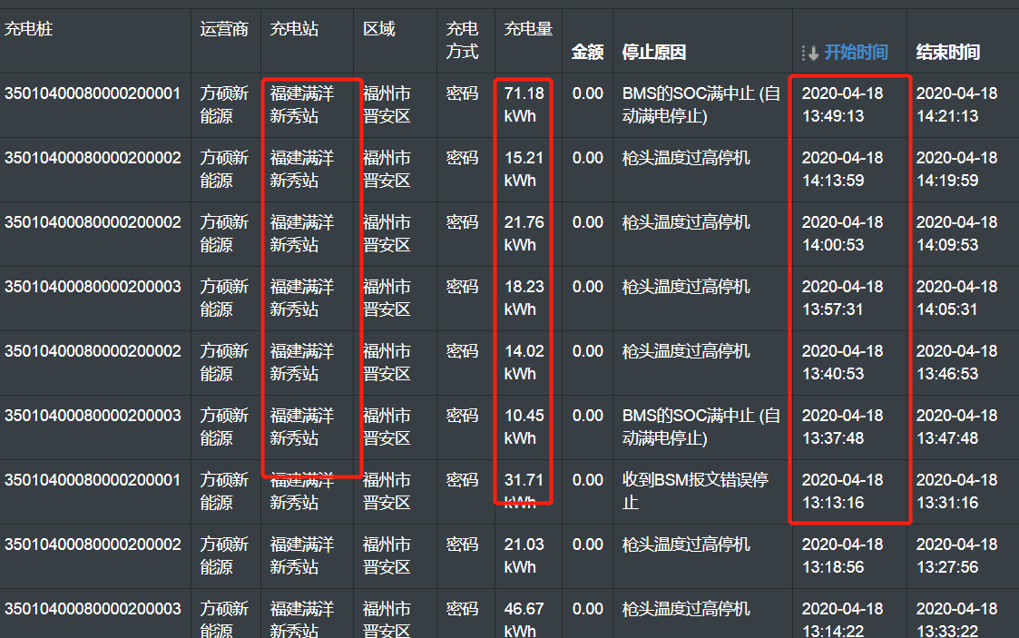Select the 71.18 kWh charge amount cell
This screenshot has width=1019, height=638.
pos(524,104)
